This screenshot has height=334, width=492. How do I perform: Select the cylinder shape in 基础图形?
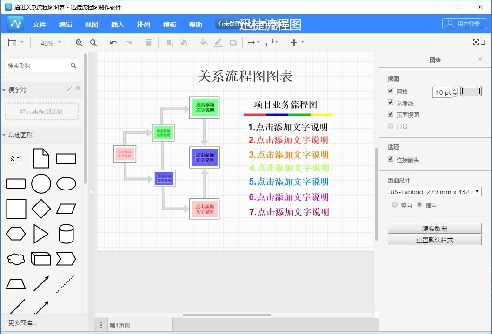66,234
